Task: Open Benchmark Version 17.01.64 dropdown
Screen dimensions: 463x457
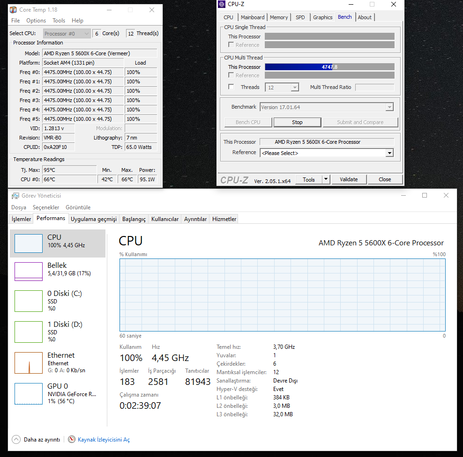Action: pos(327,107)
